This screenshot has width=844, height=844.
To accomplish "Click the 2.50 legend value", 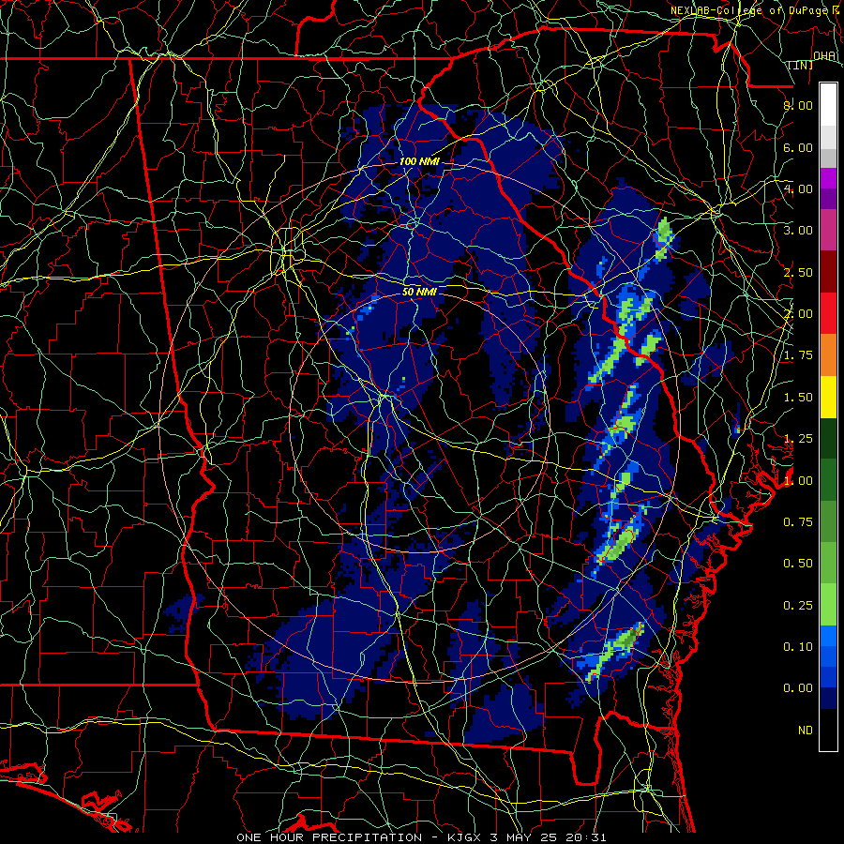I will (798, 272).
